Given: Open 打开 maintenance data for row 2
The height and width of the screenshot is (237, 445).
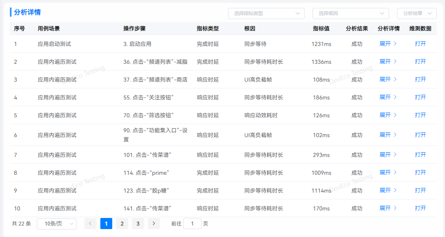Looking at the screenshot, I should pyautogui.click(x=420, y=61).
